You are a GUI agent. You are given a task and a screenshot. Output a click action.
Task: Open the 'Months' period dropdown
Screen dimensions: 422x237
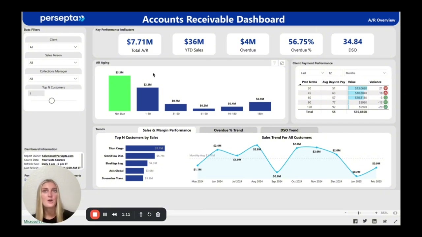[365, 73]
